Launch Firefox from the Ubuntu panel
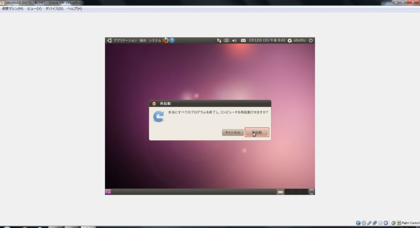This screenshot has width=420, height=228. [165, 40]
